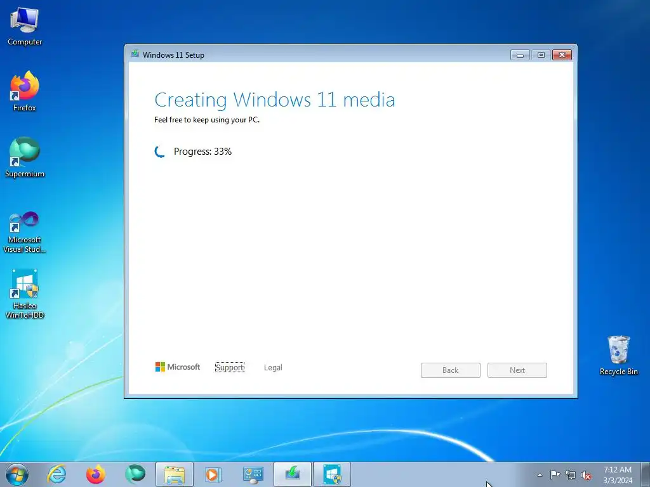This screenshot has width=650, height=487.
Task: Click the spinning progress indicator
Action: tap(160, 152)
